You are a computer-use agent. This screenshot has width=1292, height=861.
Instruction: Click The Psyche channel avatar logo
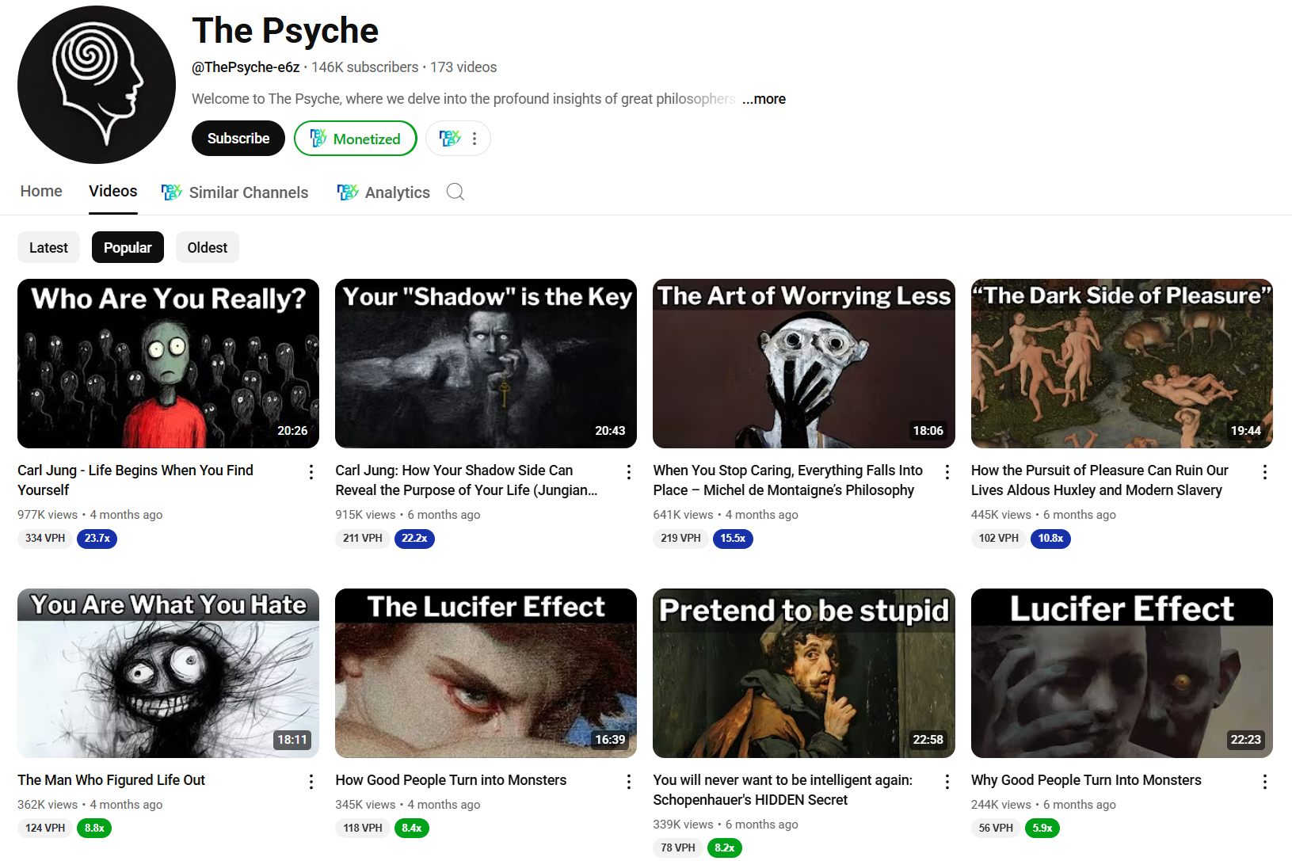97,85
